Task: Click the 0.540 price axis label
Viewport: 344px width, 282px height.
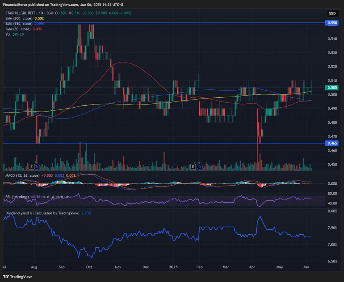Action: tap(332, 39)
